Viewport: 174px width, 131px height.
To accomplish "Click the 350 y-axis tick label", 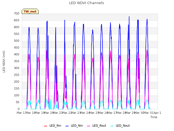I will (17, 61).
